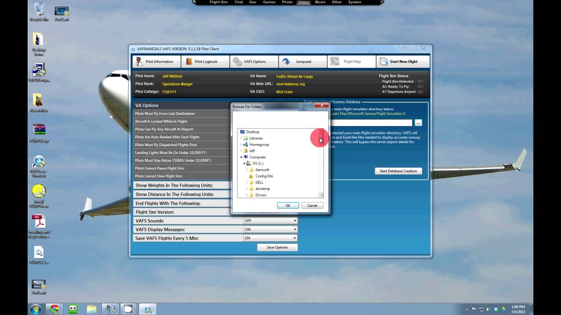
Task: Expand the doctemp folder node arrow
Action: coord(247,189)
